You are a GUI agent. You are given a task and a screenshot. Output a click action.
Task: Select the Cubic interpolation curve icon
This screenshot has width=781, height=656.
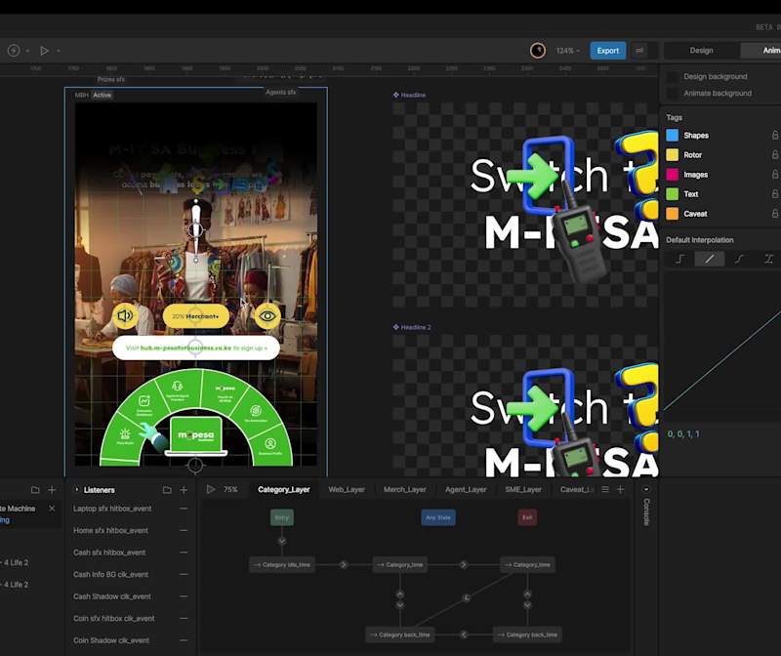tap(739, 259)
